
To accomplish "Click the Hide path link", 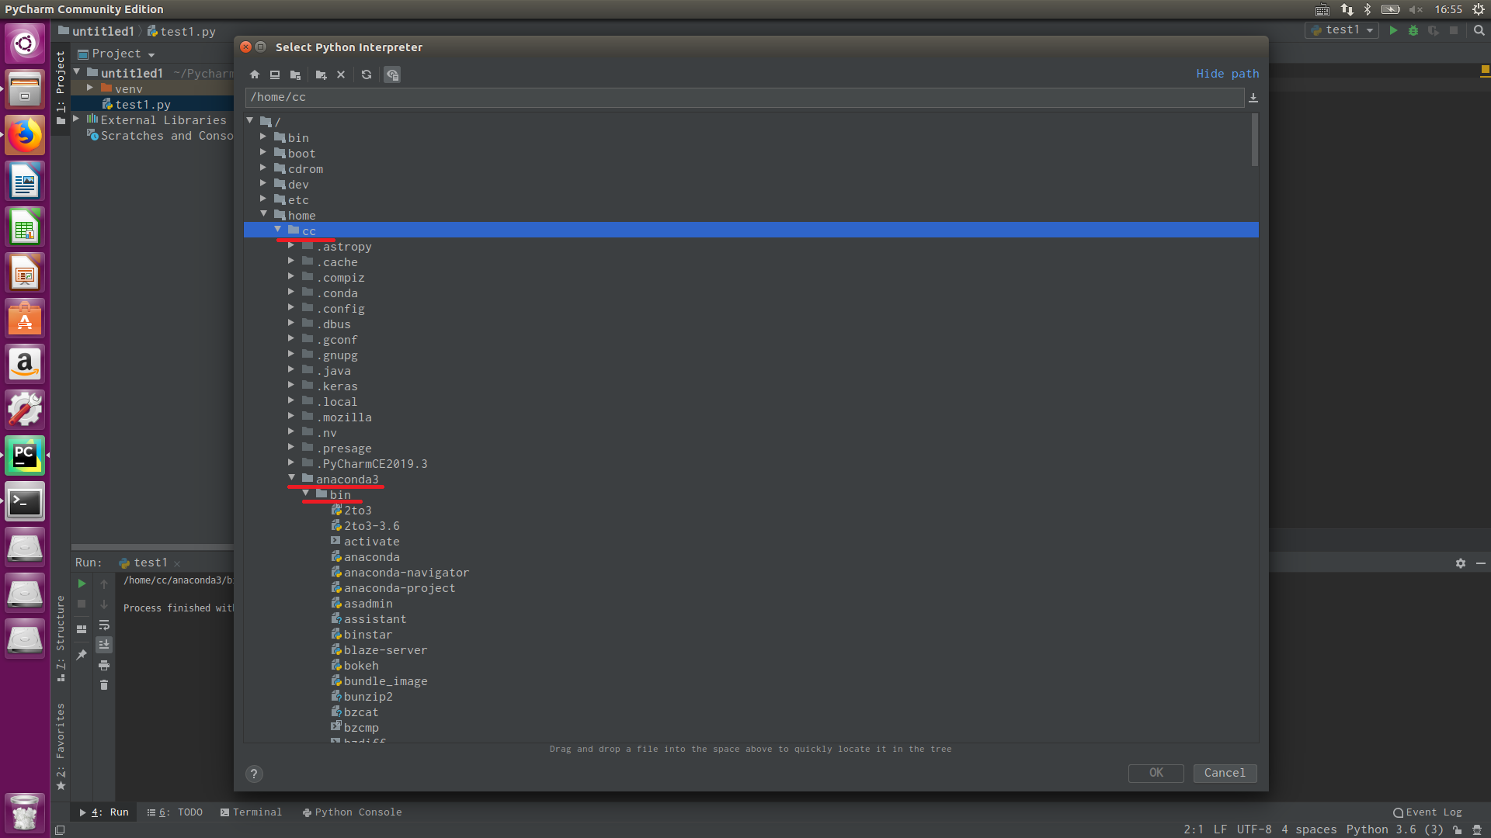I will [x=1227, y=74].
